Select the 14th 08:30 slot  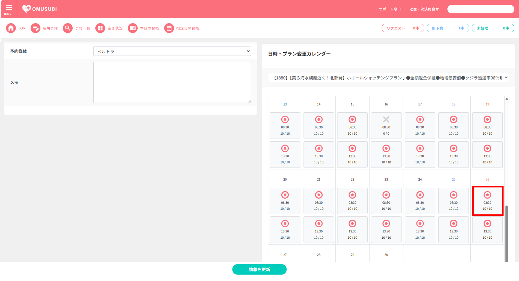tap(319, 125)
